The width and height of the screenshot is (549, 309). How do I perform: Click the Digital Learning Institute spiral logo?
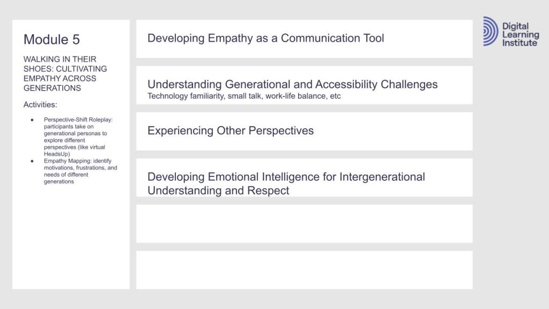490,31
